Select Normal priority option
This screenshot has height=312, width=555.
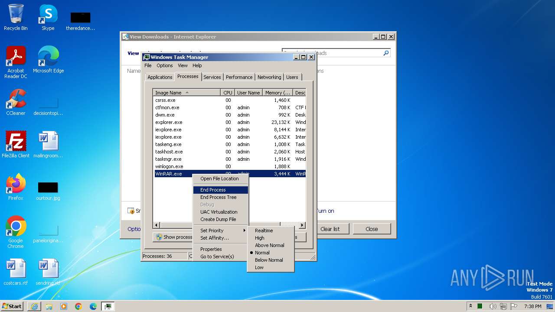point(271,253)
